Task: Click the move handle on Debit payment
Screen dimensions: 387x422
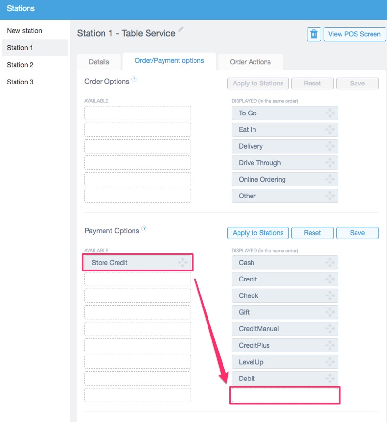Action: 330,379
